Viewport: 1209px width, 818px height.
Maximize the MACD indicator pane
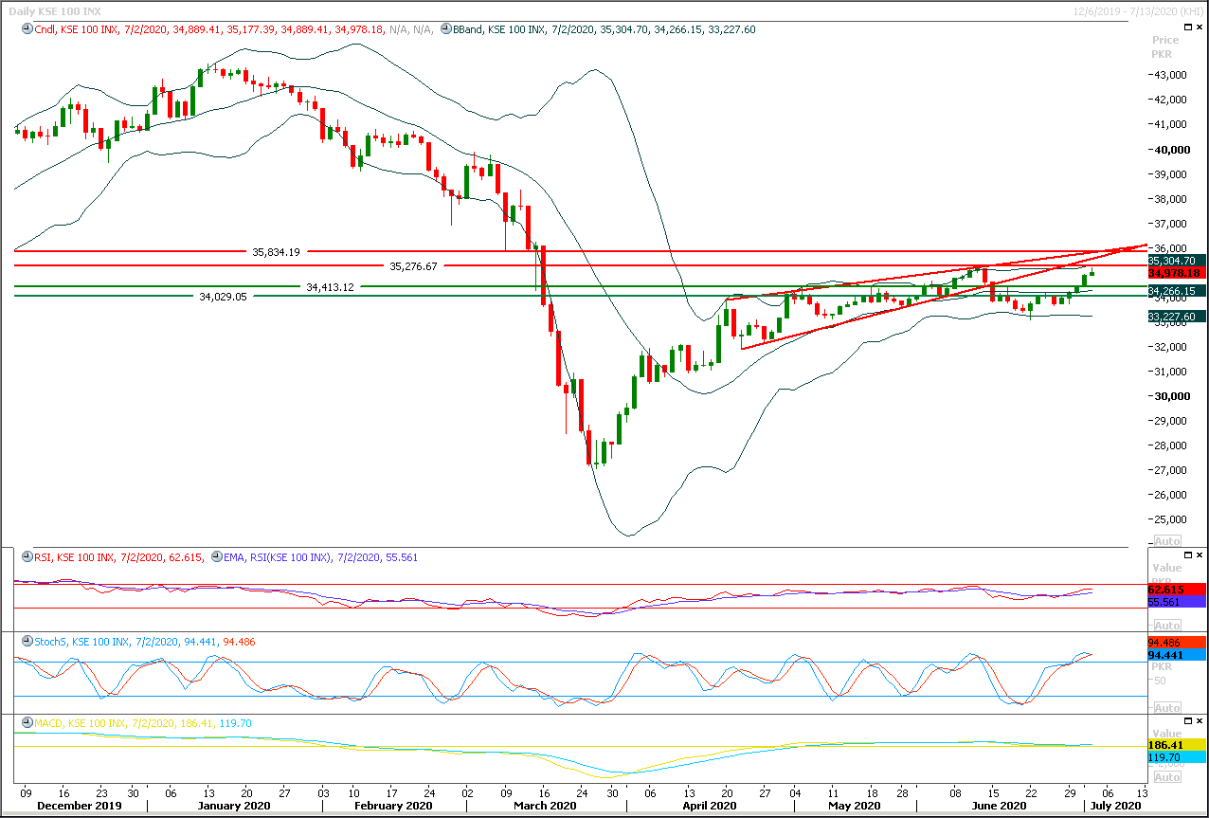coord(1189,721)
